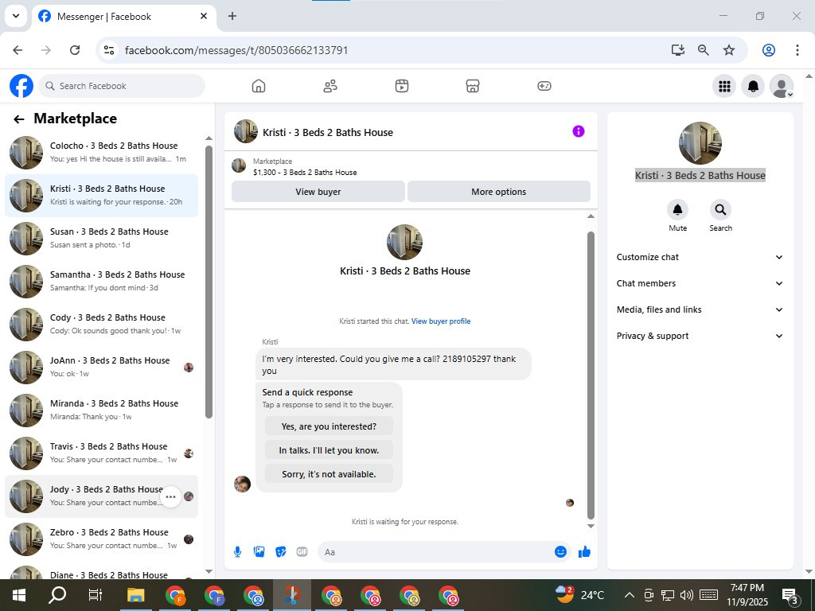Click the message thread scrollbar
This screenshot has width=815, height=611.
coord(591,376)
